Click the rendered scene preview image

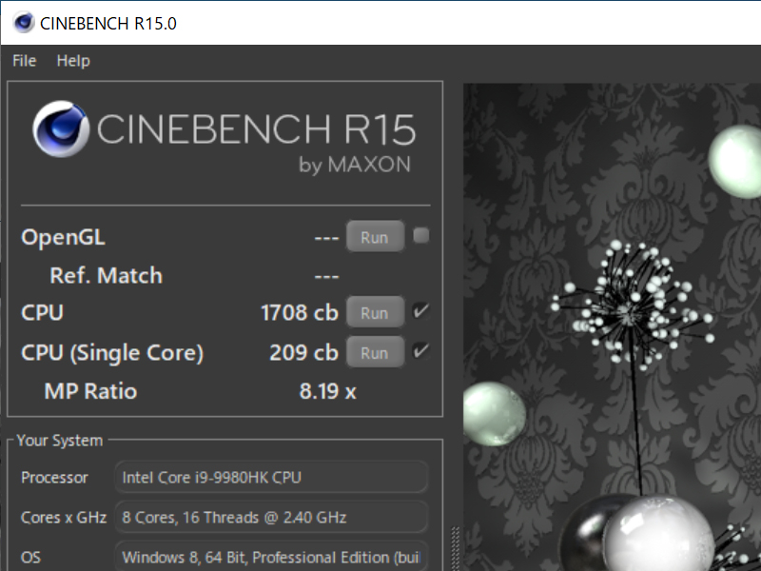click(x=612, y=326)
